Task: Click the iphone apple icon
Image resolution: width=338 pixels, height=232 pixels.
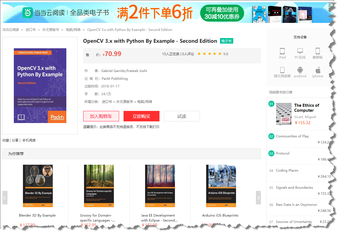Action: [318, 70]
